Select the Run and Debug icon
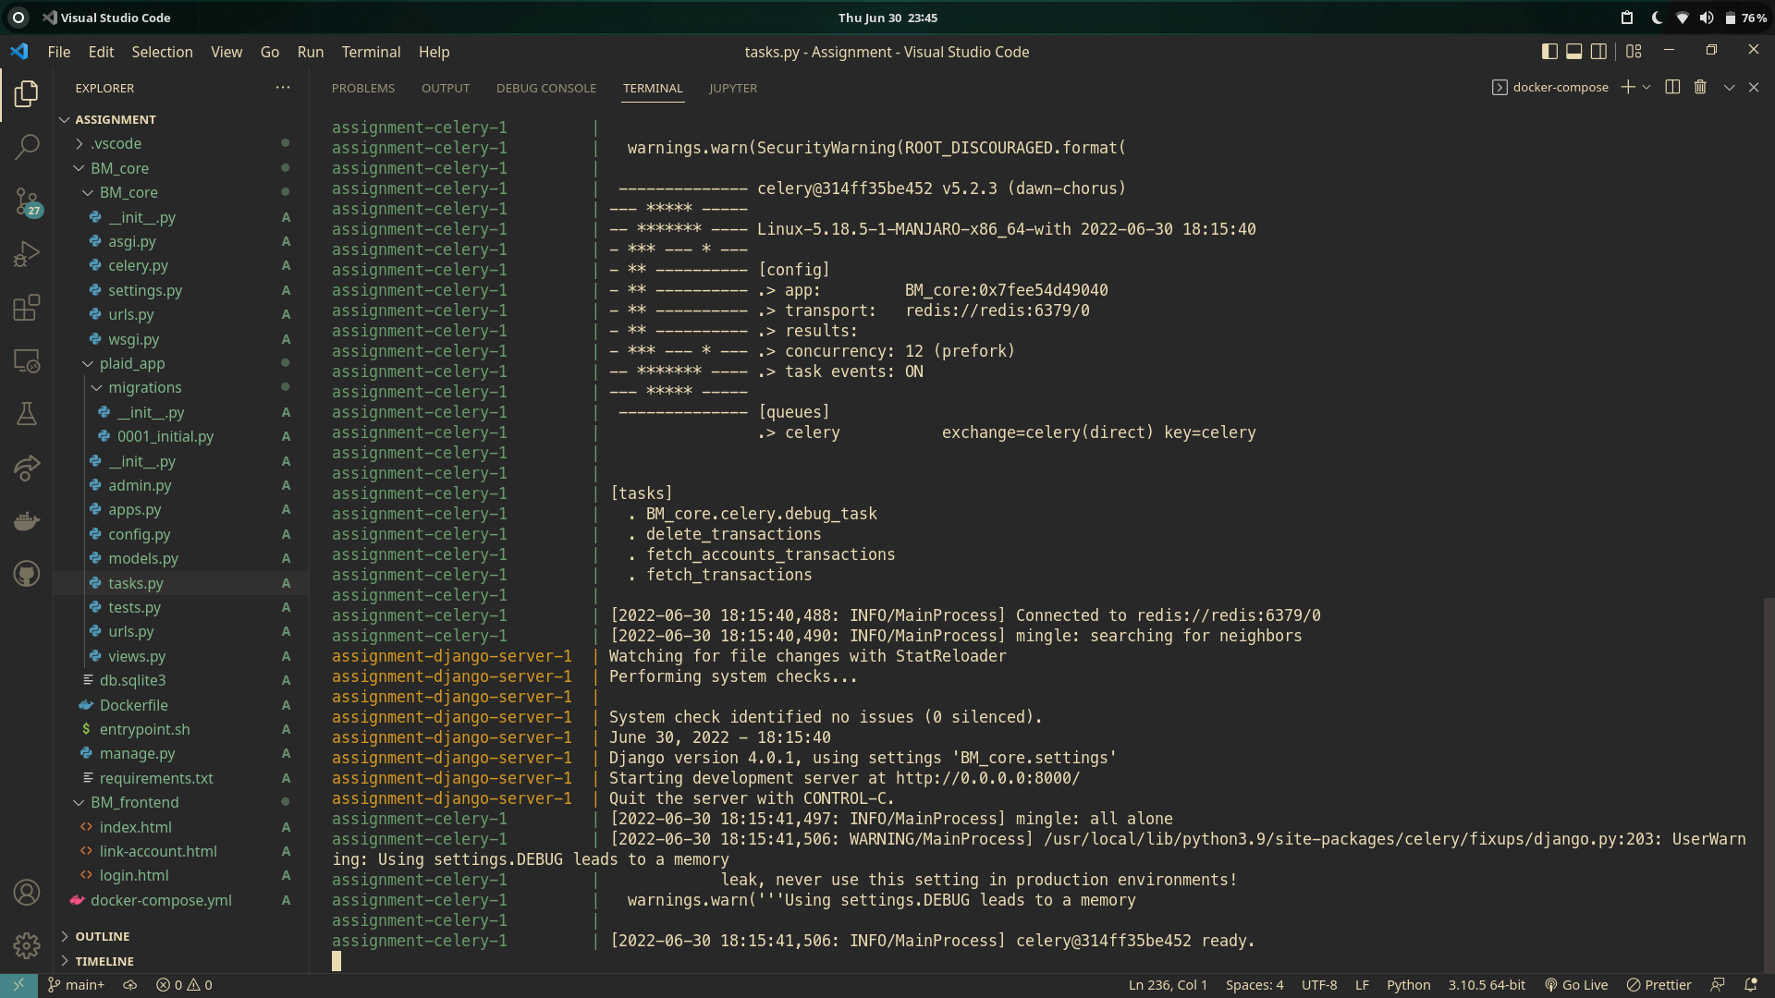The width and height of the screenshot is (1775, 998). 27,253
